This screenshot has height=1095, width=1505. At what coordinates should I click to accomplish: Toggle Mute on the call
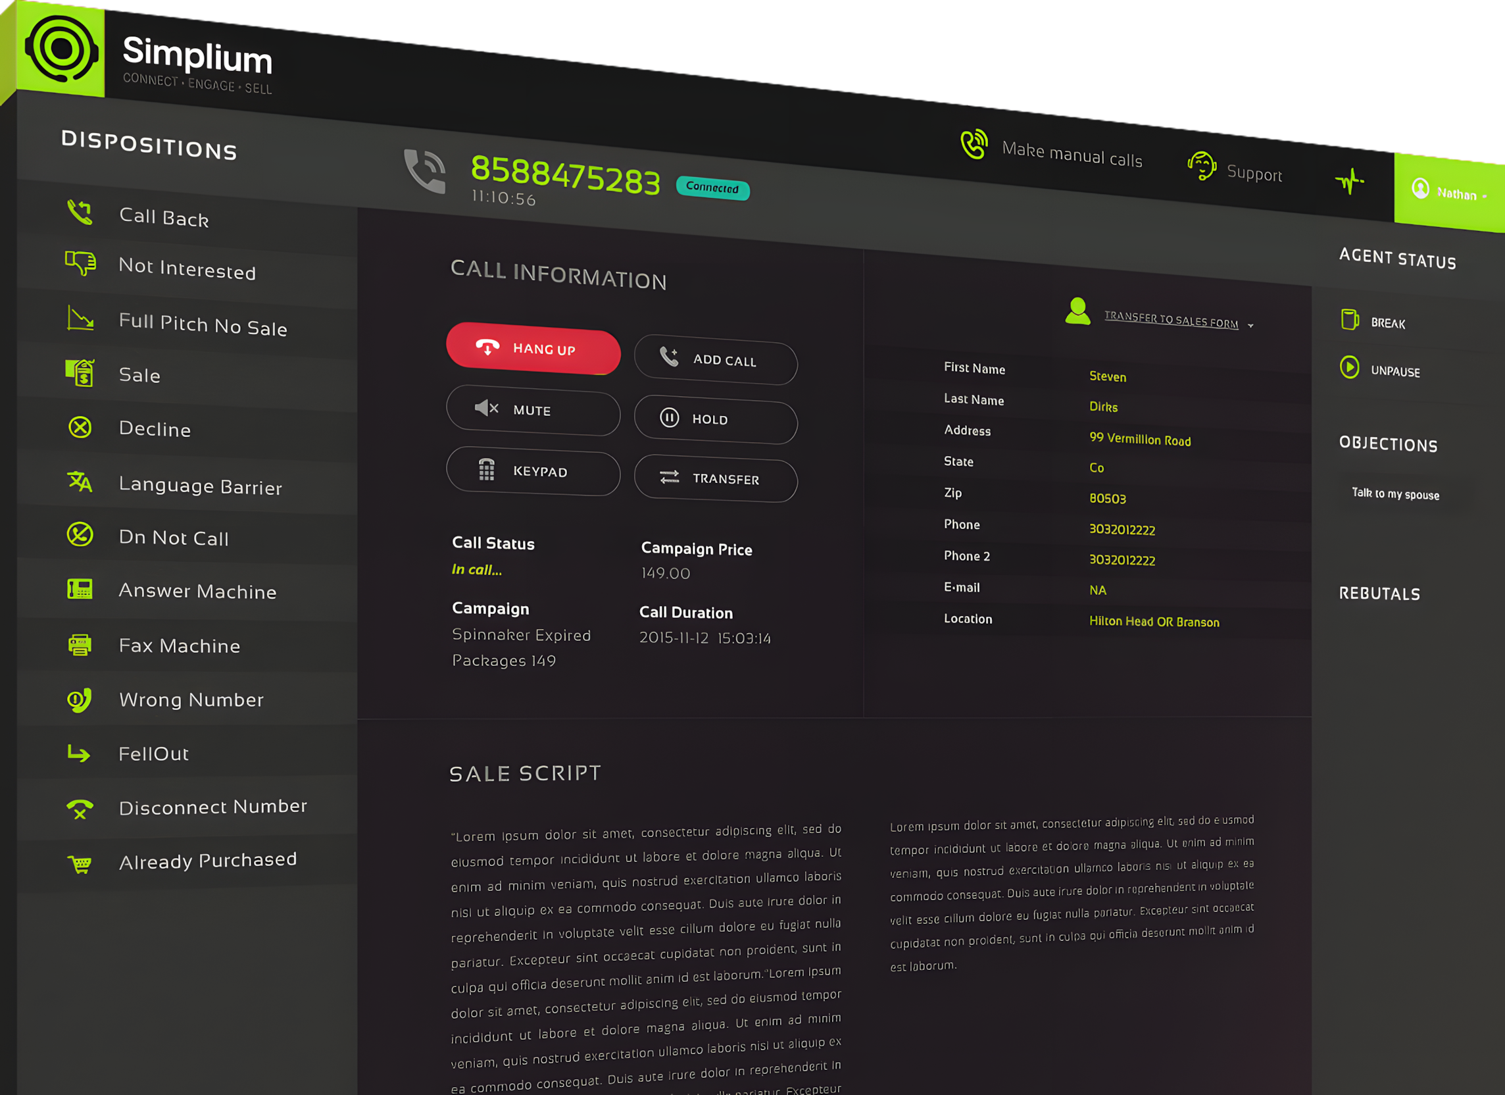533,410
